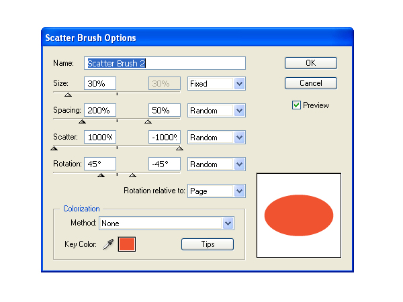Click the Spacing field showing 50%
Viewport: 403px width, 302px height.
coord(165,111)
